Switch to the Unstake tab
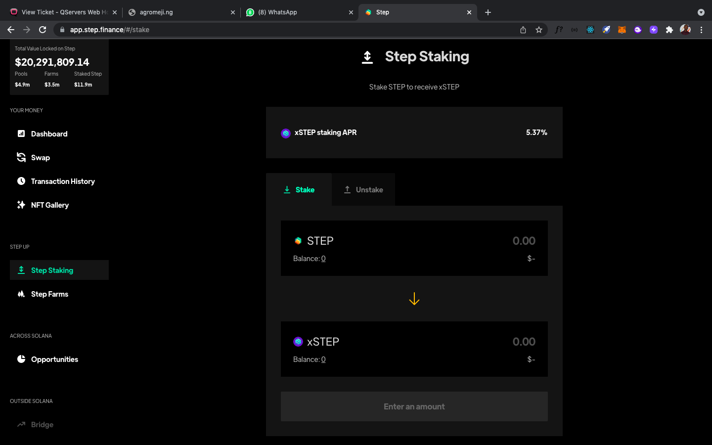 pyautogui.click(x=363, y=189)
